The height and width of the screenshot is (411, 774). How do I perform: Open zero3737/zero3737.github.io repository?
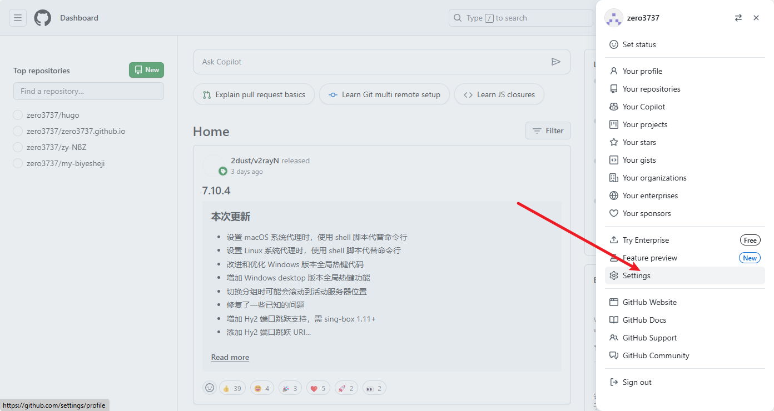(x=76, y=131)
